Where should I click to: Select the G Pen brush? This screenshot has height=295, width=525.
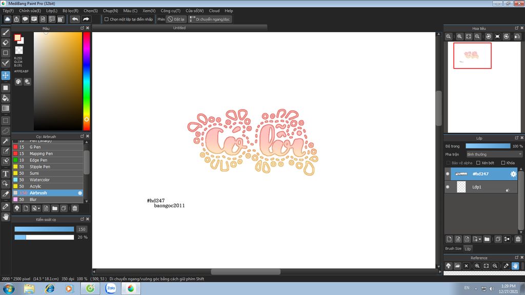click(48, 147)
